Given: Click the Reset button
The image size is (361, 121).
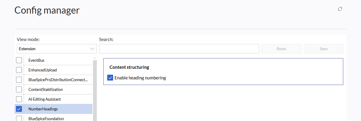Looking at the screenshot, I should click(281, 49).
